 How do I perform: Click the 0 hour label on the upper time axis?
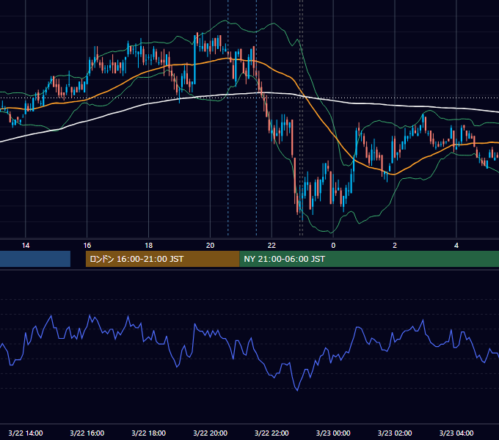point(333,246)
